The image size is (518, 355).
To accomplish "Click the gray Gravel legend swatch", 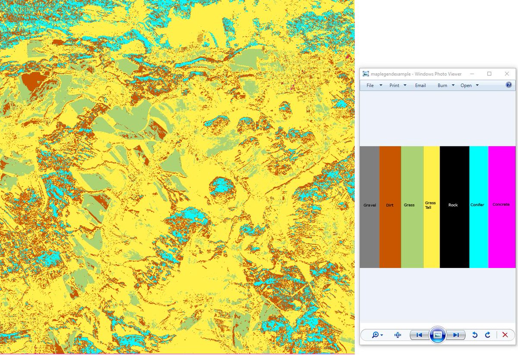I will (x=370, y=207).
